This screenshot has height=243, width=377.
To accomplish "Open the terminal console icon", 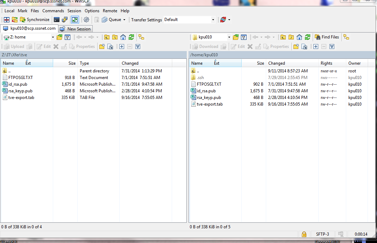I will pyautogui.click(x=56, y=20).
